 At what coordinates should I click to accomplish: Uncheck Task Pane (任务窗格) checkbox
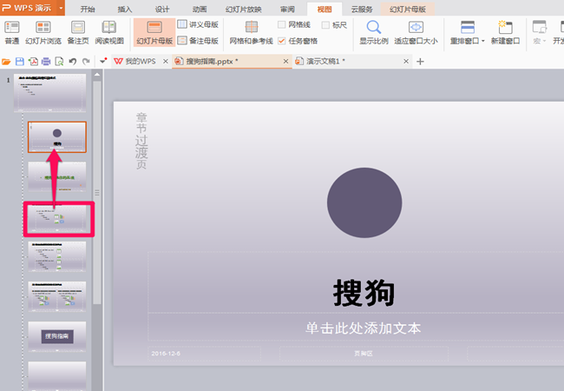point(282,41)
